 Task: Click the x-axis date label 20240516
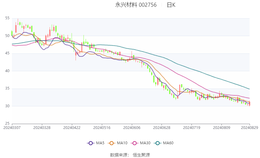click(x=102, y=128)
